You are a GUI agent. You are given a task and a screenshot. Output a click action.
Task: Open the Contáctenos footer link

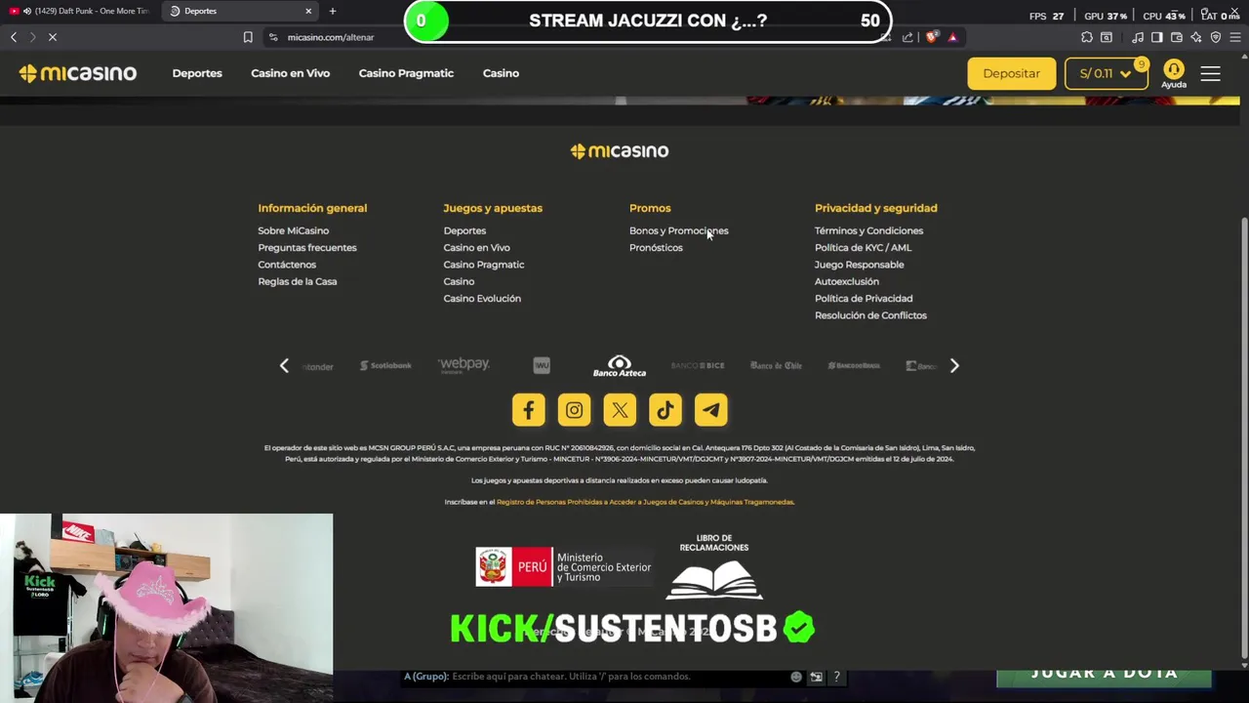287,265
